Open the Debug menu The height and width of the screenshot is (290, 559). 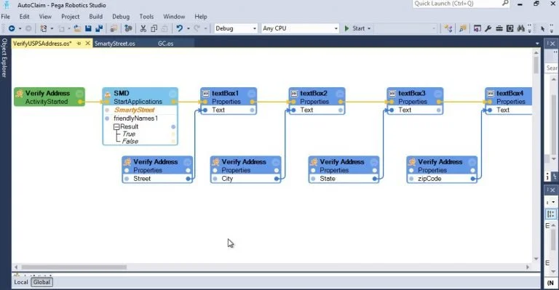tap(121, 17)
